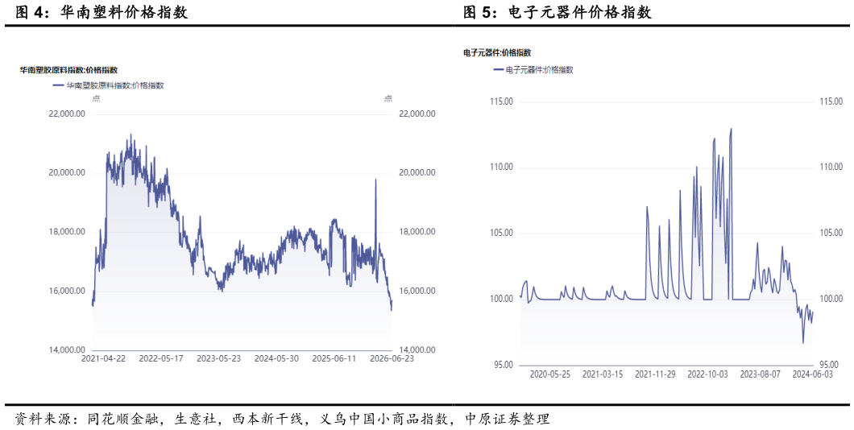854x430 pixels.
Task: Click the heading '图 5：电子元器件价格指数'
Action: click(558, 12)
